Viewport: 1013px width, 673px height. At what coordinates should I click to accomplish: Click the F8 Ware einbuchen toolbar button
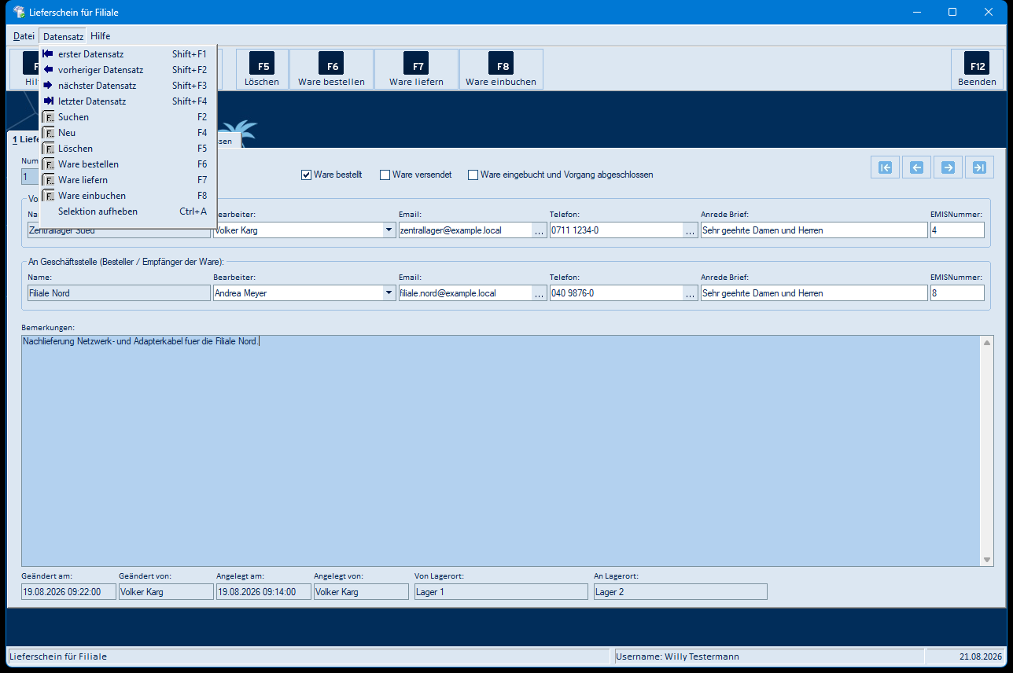click(x=501, y=69)
